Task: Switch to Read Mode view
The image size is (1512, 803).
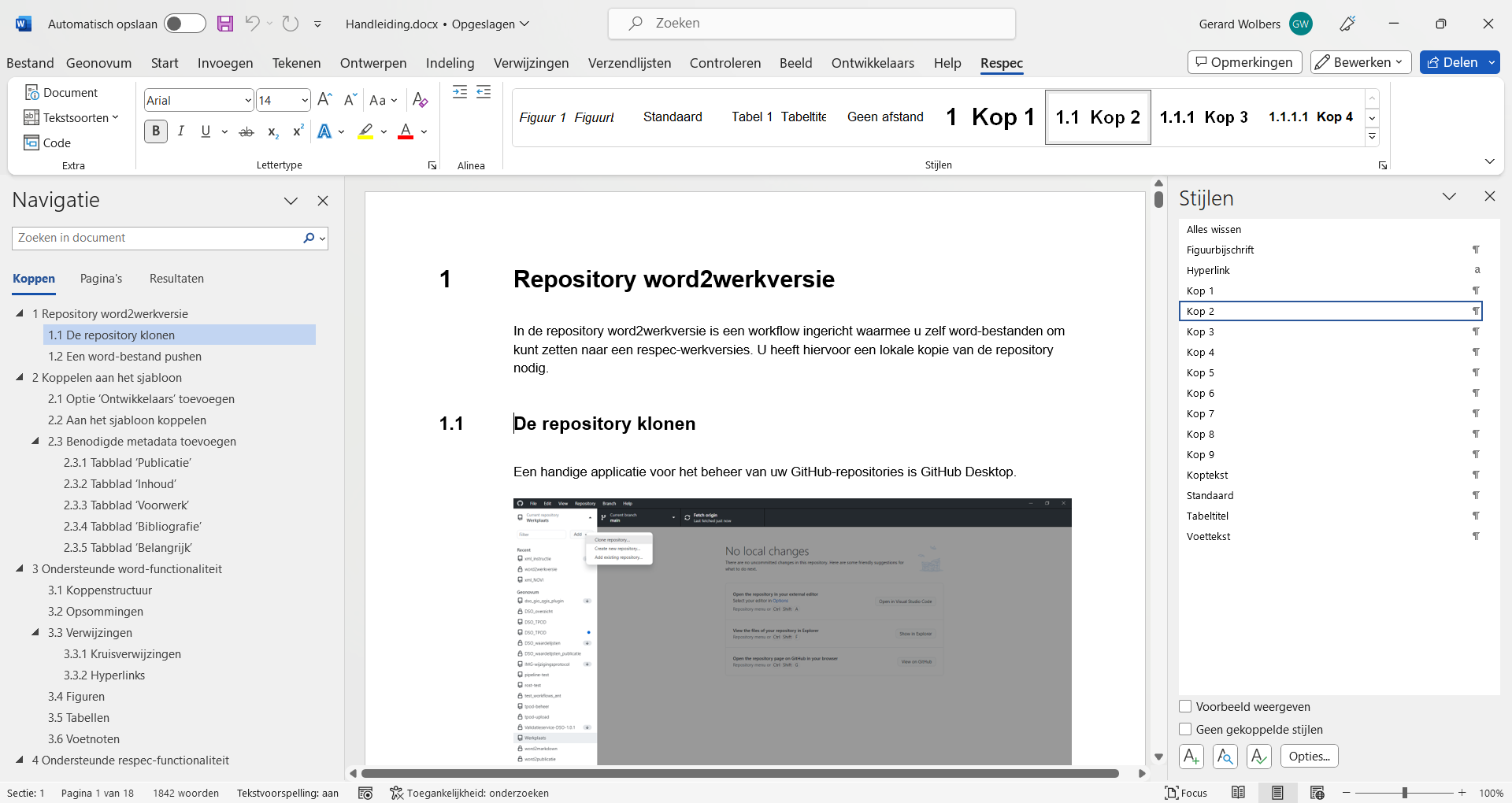Action: point(1238,793)
